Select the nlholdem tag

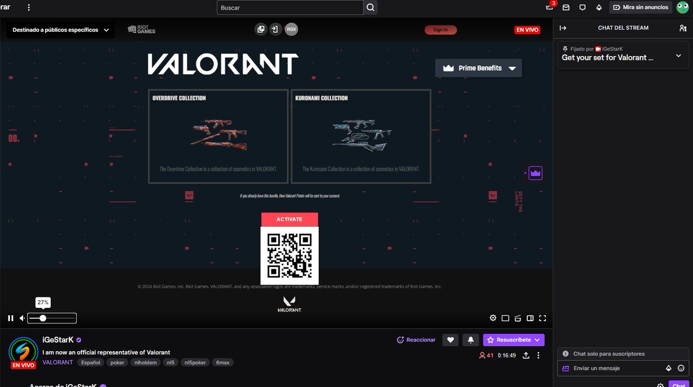146,363
